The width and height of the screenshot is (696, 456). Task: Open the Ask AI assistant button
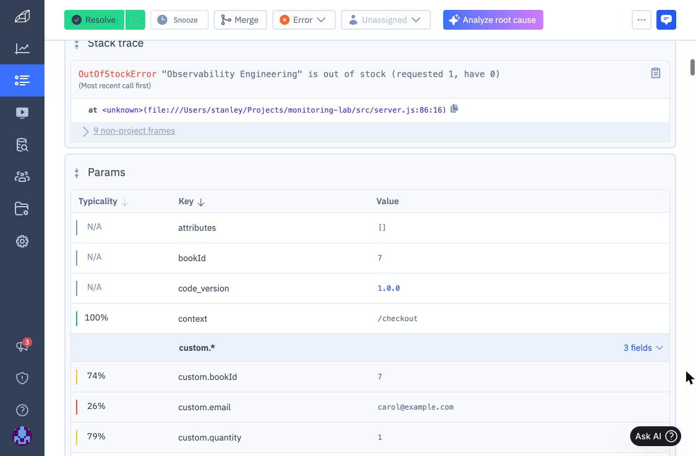point(655,436)
